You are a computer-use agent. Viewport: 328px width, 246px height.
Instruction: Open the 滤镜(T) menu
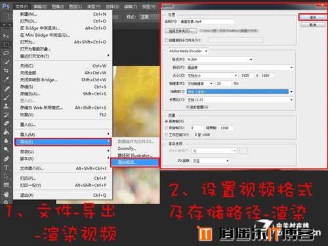tap(131, 7)
